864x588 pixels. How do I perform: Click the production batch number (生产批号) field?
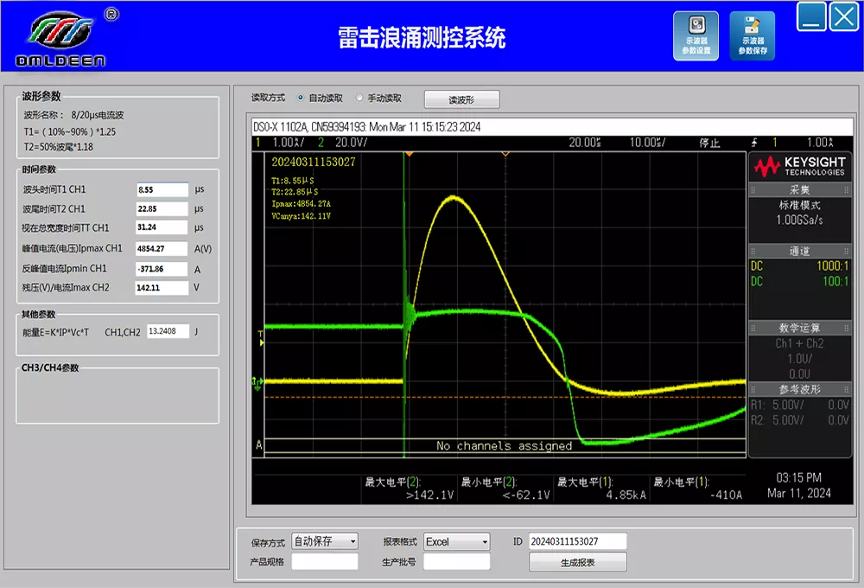pos(456,562)
